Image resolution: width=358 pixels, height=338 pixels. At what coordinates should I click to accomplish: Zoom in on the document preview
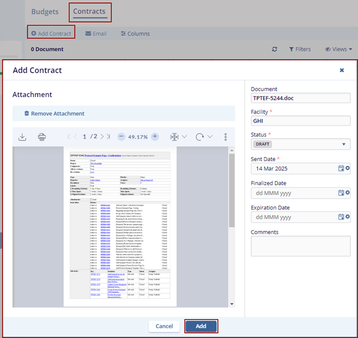point(155,137)
